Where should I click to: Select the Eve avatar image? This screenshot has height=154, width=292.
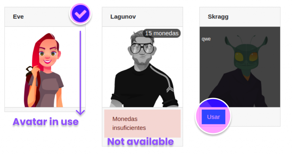click(x=45, y=67)
